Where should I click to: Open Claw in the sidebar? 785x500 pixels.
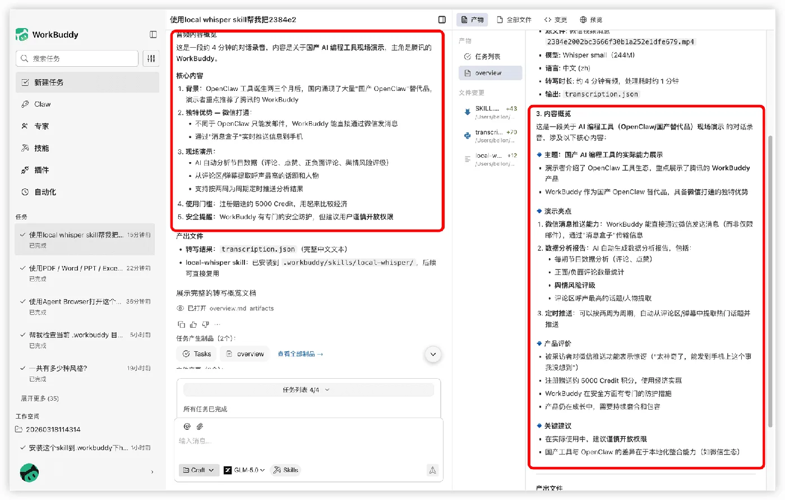tap(87, 104)
